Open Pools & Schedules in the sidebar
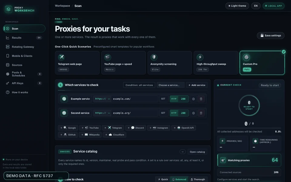The image size is (291, 182). pyautogui.click(x=24, y=74)
